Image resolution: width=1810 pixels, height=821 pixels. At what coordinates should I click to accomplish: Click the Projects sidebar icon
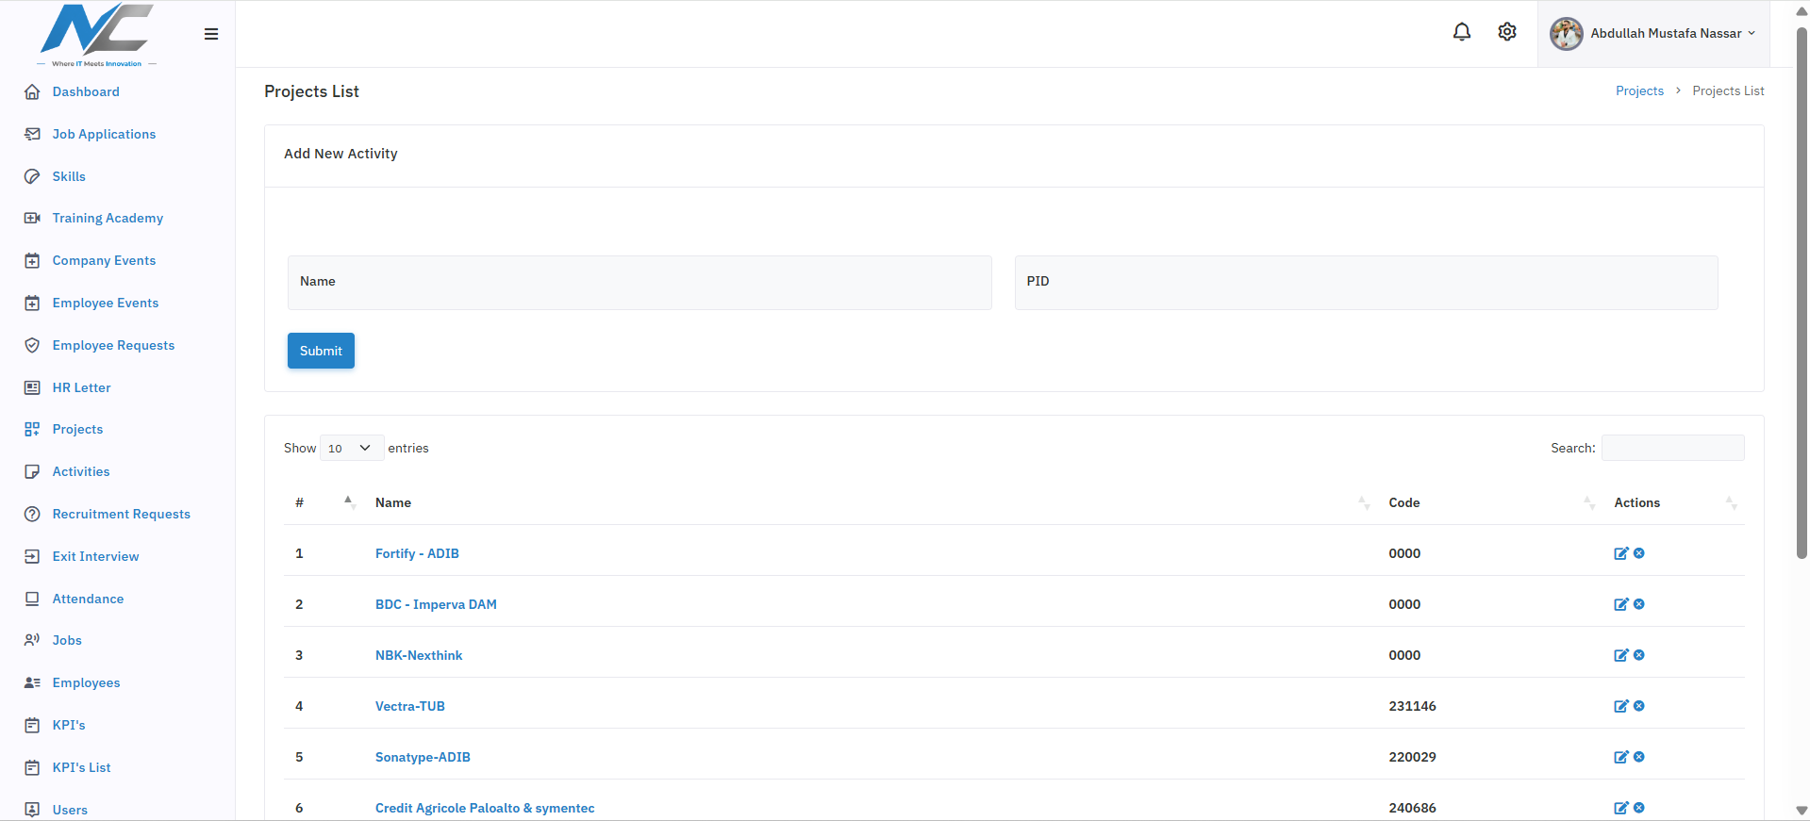(x=32, y=429)
